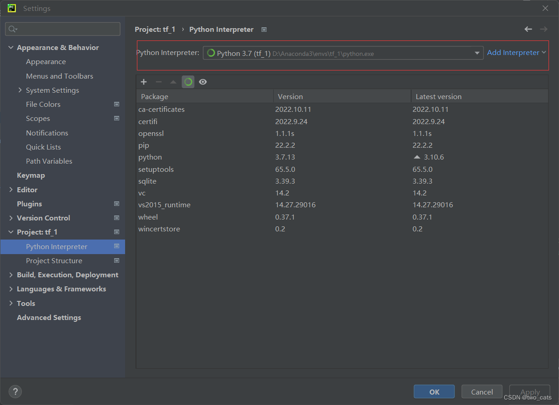Open Notifications settings
The height and width of the screenshot is (405, 559).
[47, 133]
